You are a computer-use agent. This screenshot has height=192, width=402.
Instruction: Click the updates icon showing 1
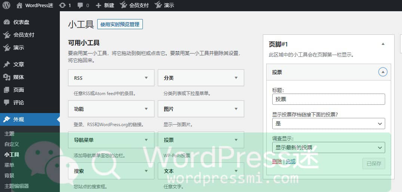coord(65,5)
